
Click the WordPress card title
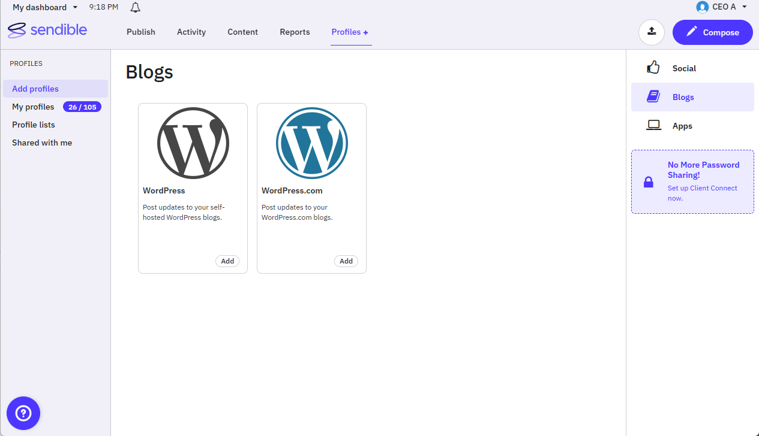(x=164, y=190)
